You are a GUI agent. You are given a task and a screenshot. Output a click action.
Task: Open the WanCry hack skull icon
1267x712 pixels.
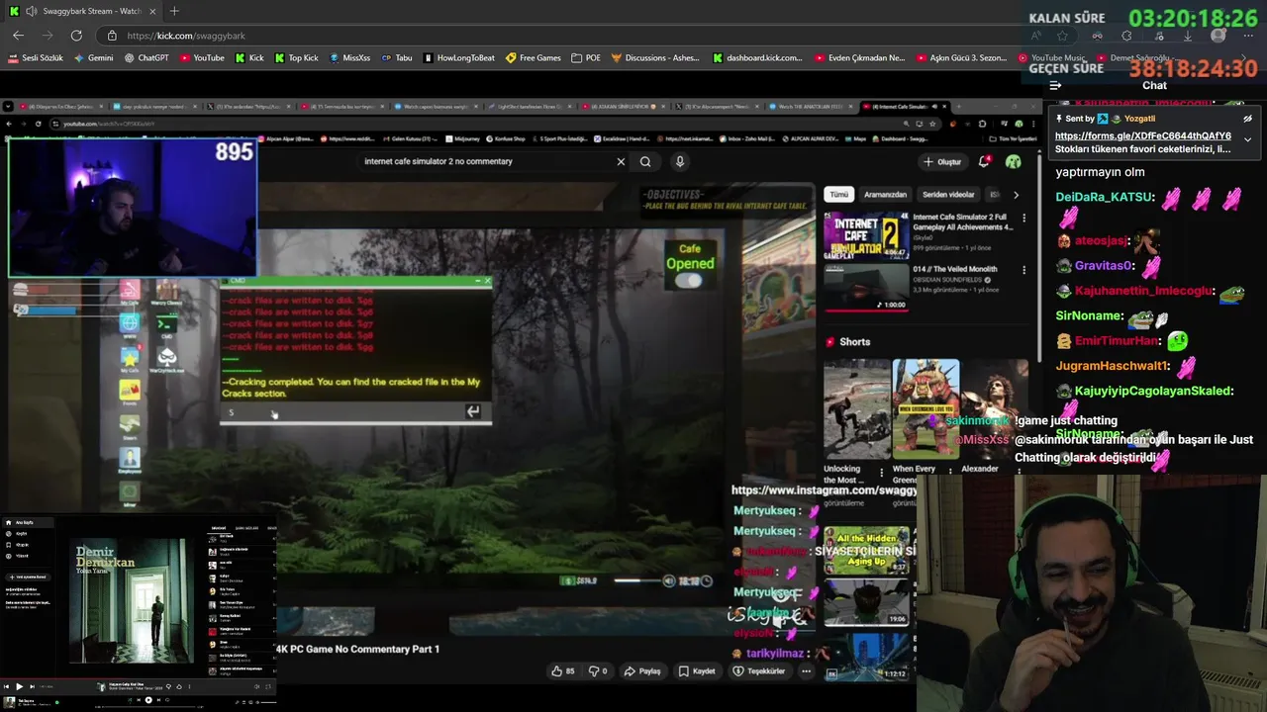pyautogui.click(x=166, y=357)
